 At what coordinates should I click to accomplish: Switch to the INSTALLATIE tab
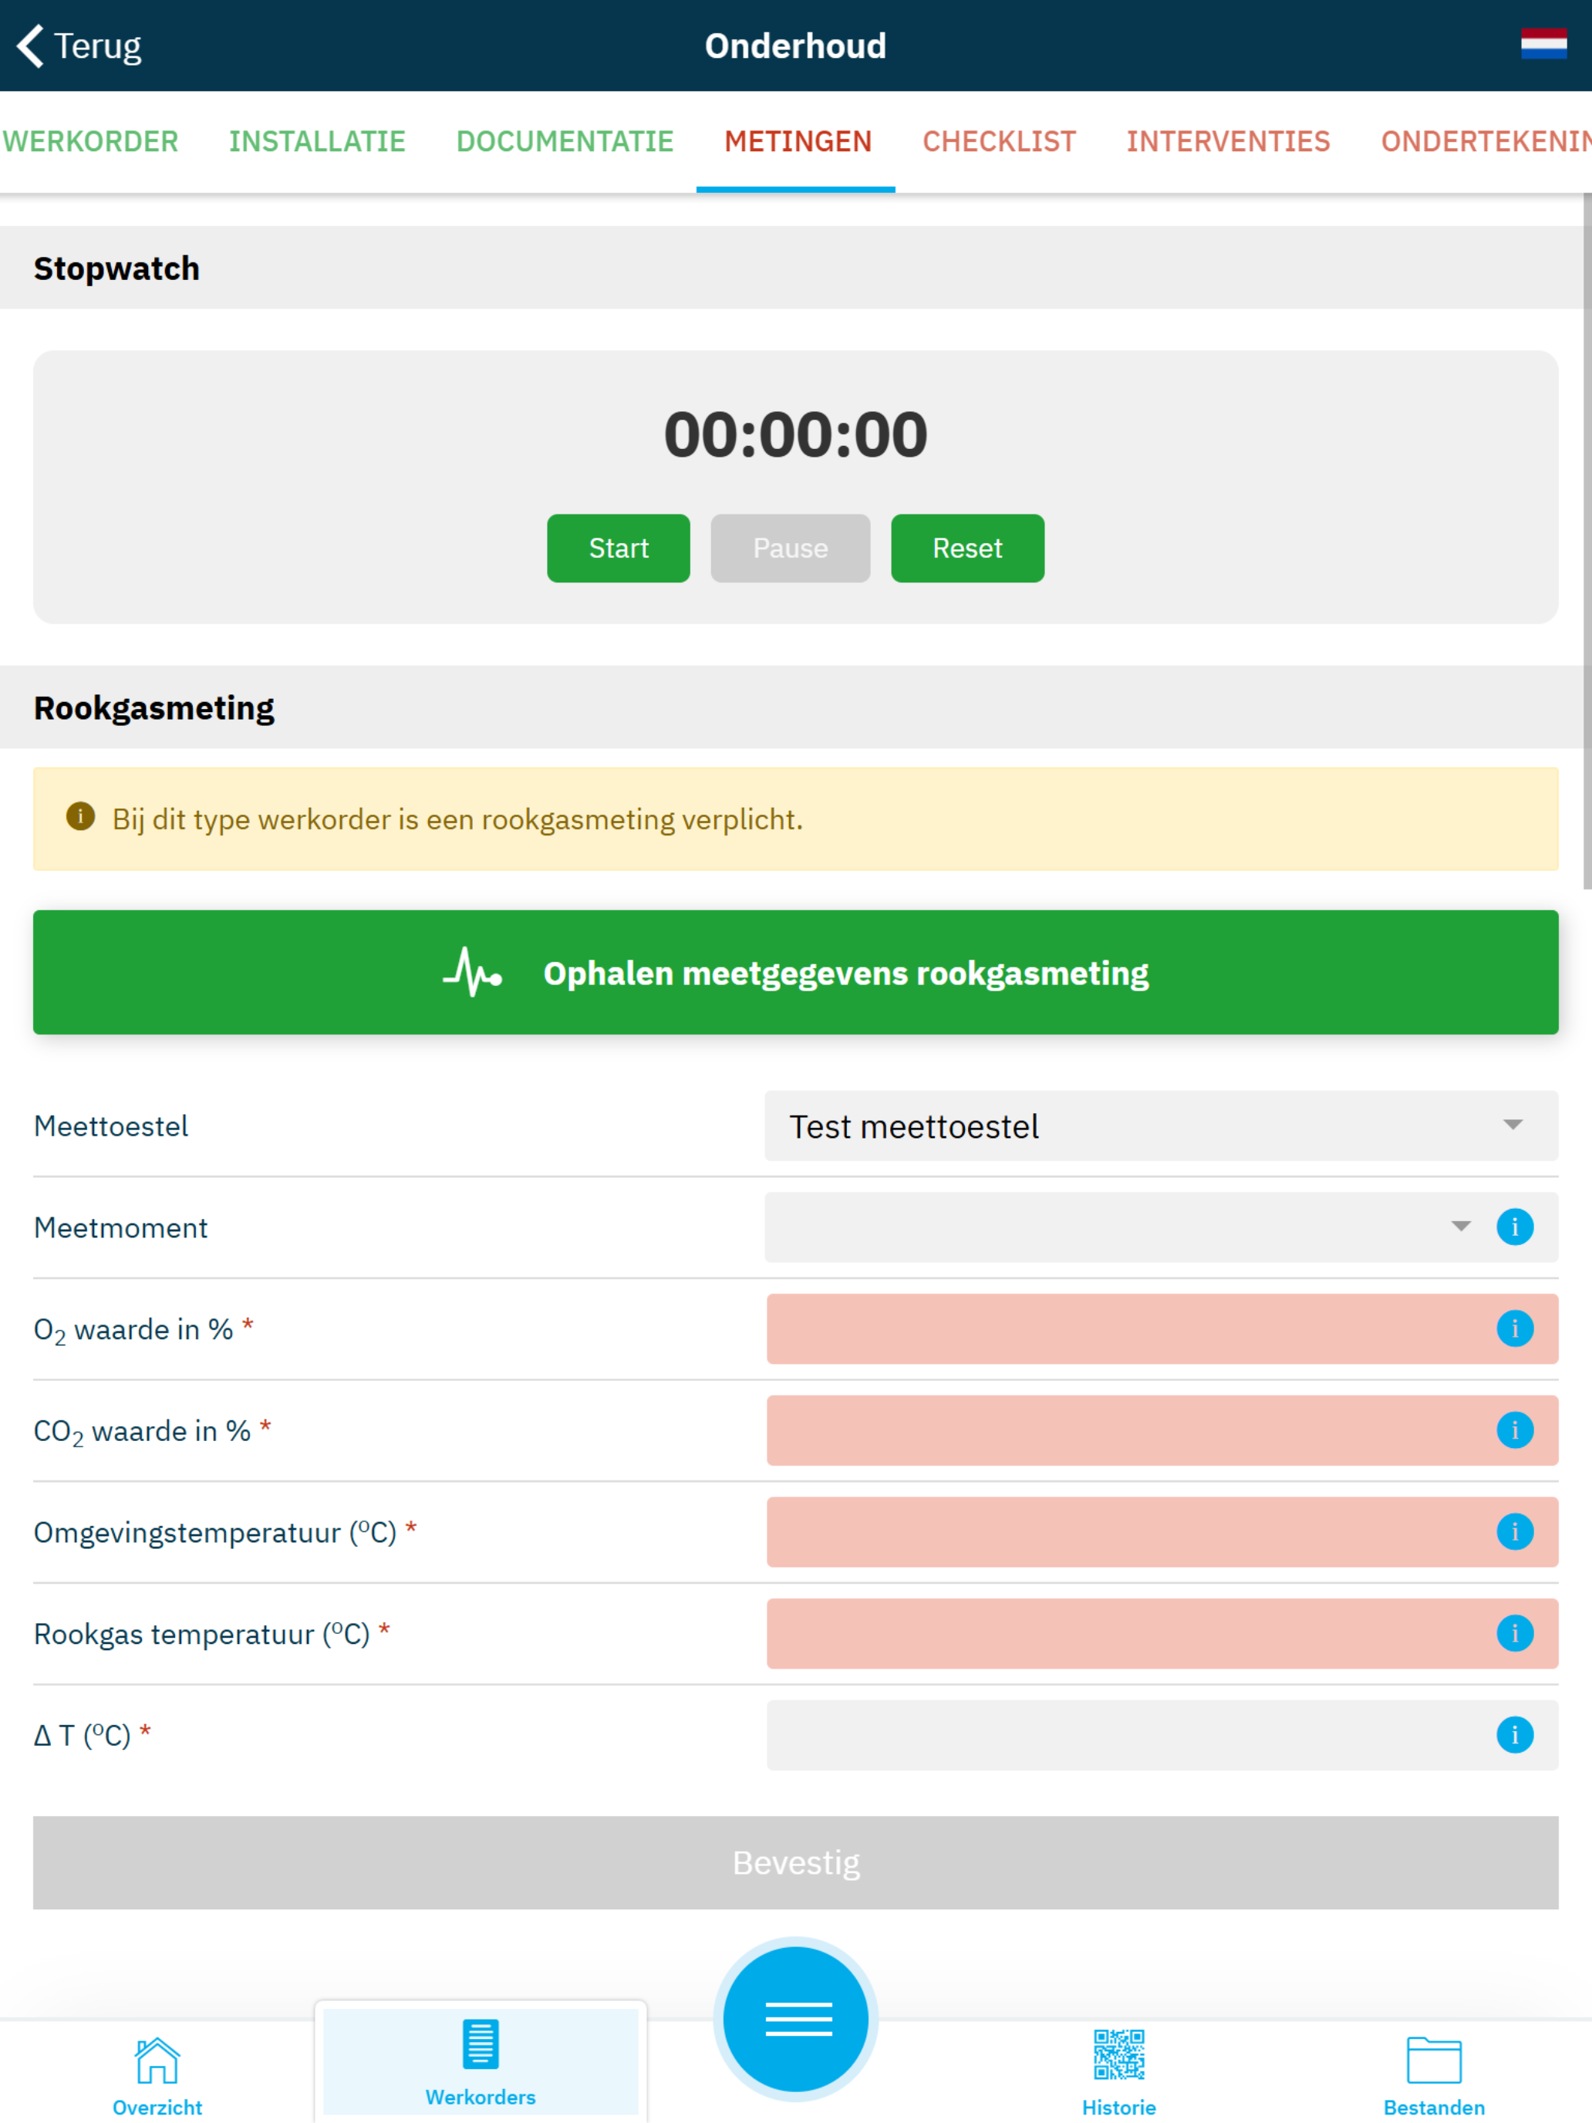pyautogui.click(x=317, y=142)
